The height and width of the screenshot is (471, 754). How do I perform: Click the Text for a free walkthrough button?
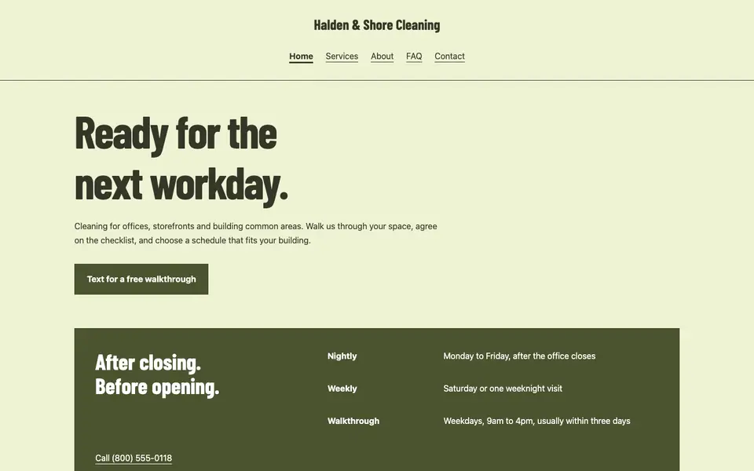(x=141, y=279)
